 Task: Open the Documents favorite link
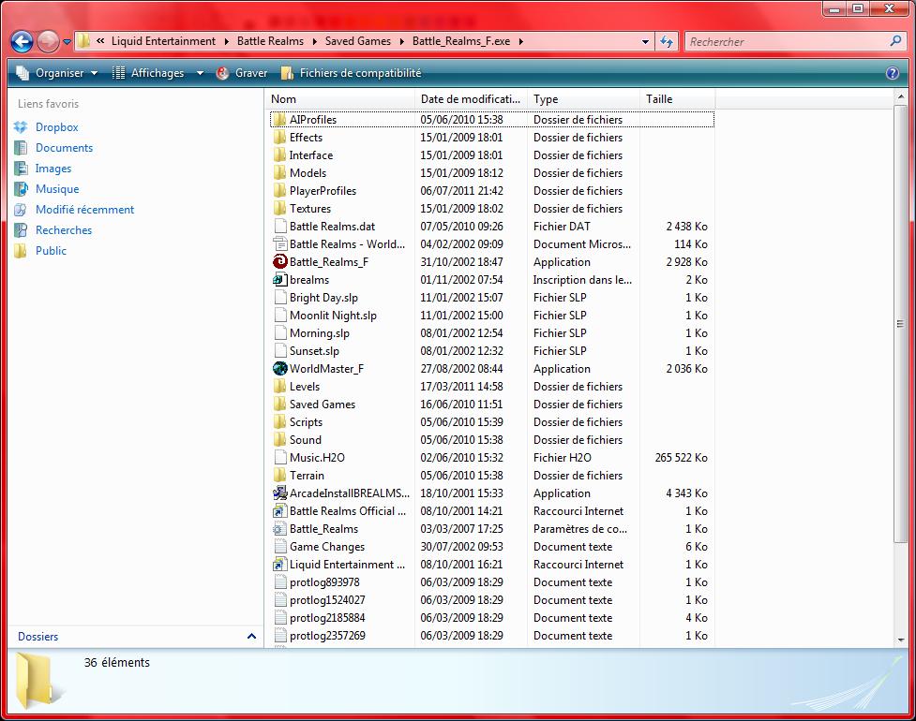[65, 148]
